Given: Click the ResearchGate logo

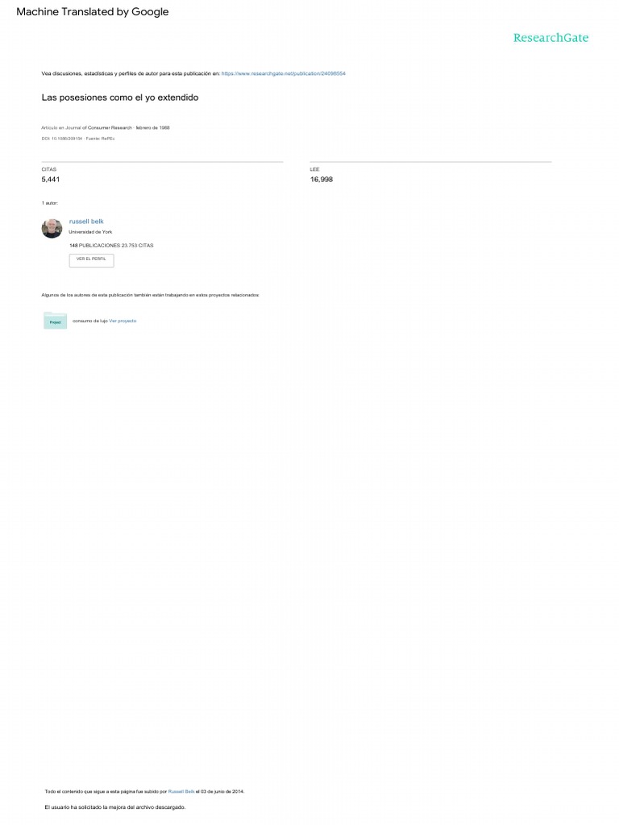Looking at the screenshot, I should click(550, 38).
